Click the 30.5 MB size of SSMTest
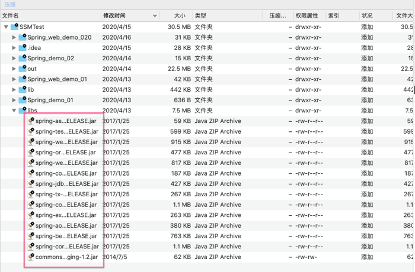The height and width of the screenshot is (272, 415). 179,27
